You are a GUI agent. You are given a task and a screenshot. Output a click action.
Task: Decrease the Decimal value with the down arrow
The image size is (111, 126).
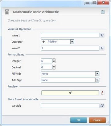[54, 69]
